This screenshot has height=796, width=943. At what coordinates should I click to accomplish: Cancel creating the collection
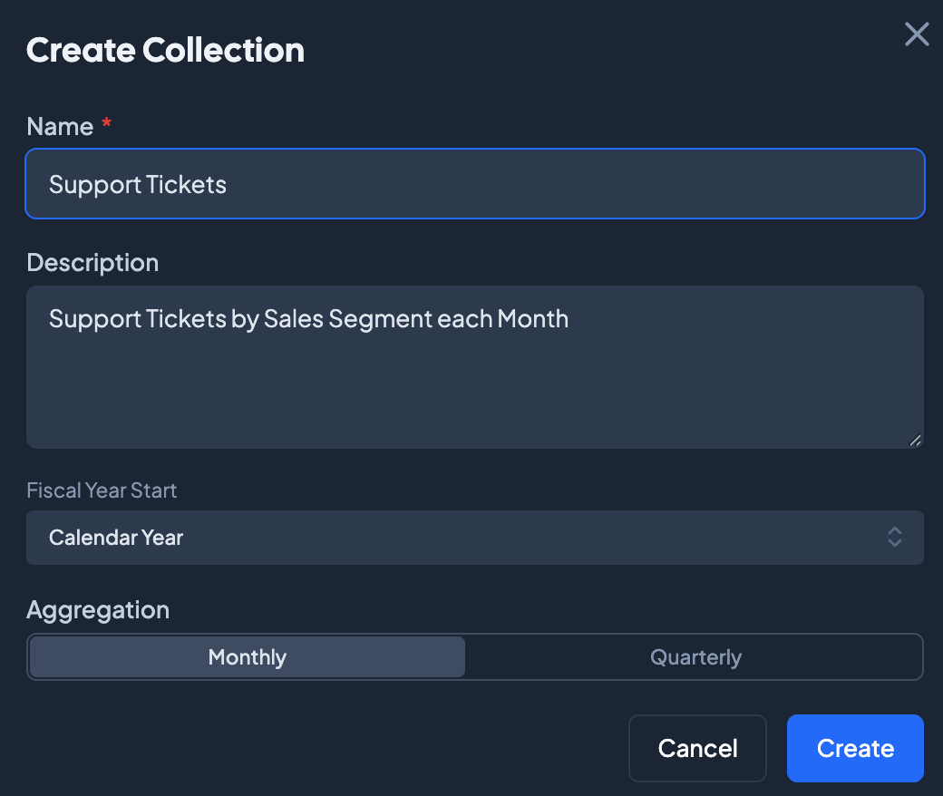[696, 748]
